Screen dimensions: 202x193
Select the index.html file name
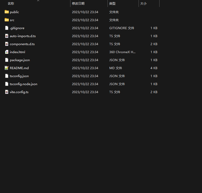point(18,52)
